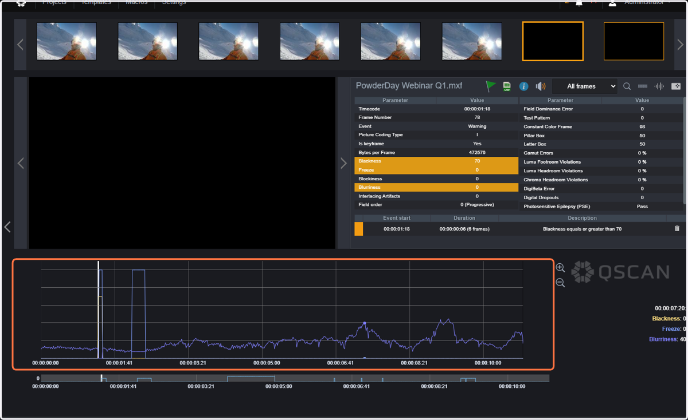
Task: Click right arrow beside video preview
Action: [x=343, y=163]
